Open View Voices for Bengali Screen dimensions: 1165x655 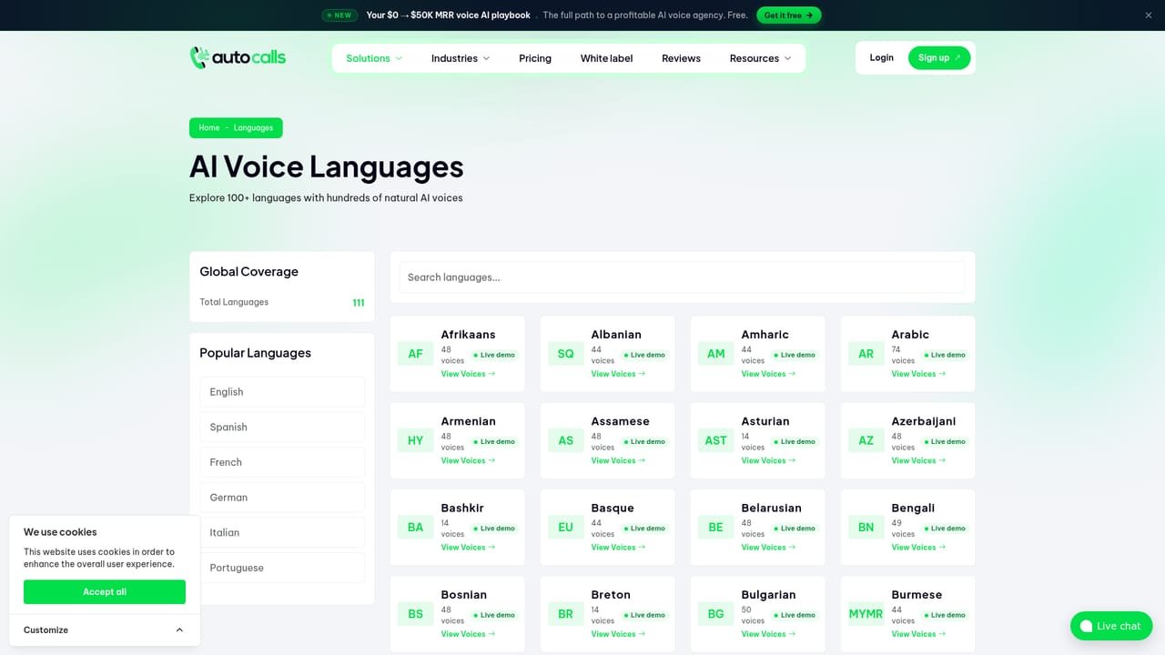(x=918, y=548)
